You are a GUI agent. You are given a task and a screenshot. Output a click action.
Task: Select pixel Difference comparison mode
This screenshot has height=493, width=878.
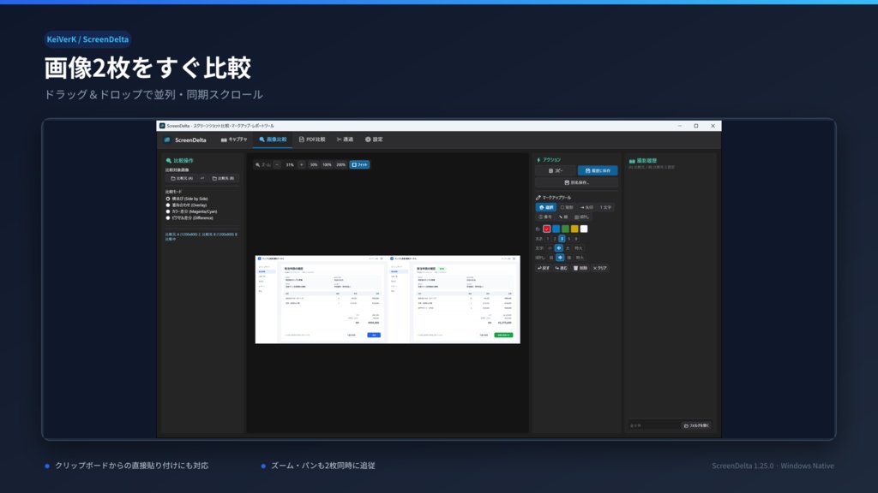pyautogui.click(x=189, y=218)
